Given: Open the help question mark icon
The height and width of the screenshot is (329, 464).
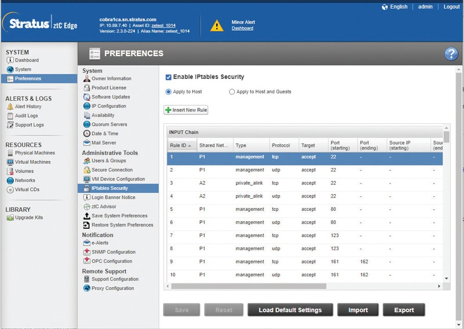Looking at the screenshot, I should (451, 54).
